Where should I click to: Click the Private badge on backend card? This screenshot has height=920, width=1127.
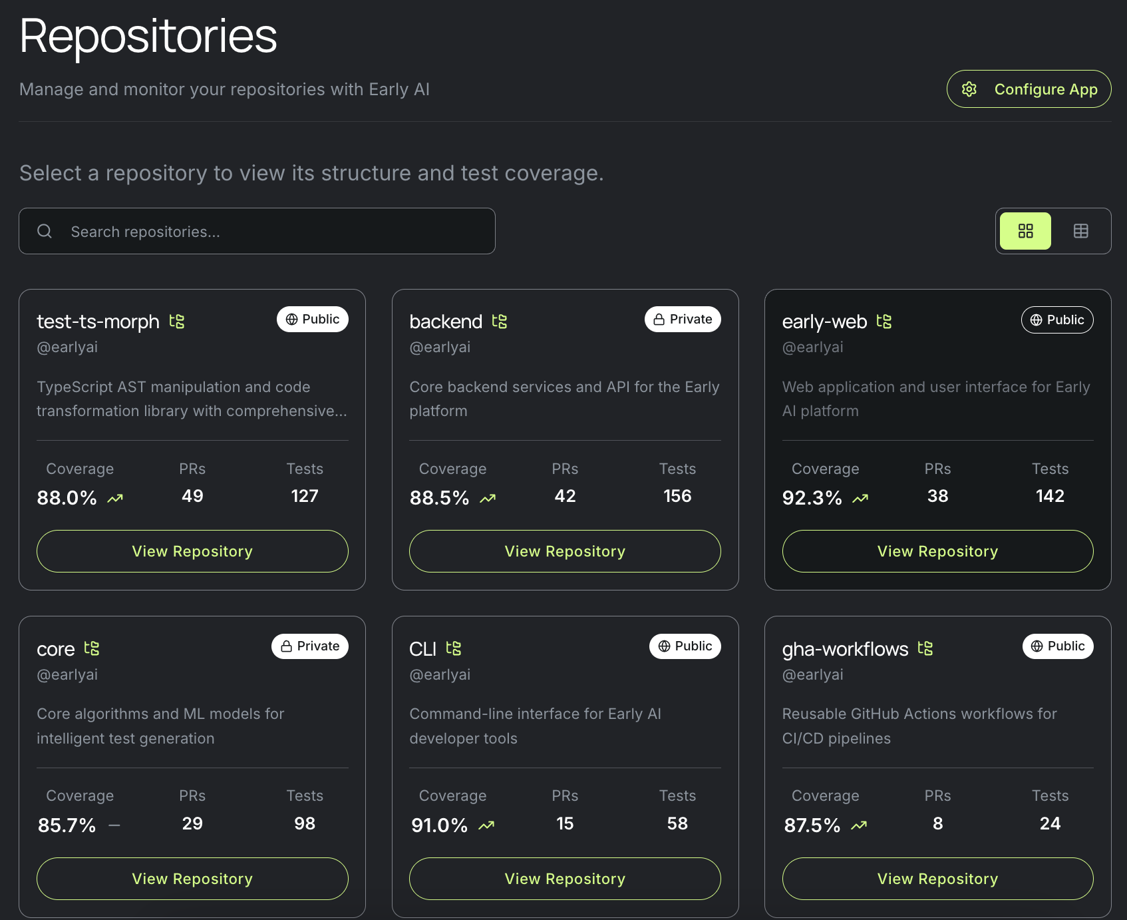click(x=683, y=320)
